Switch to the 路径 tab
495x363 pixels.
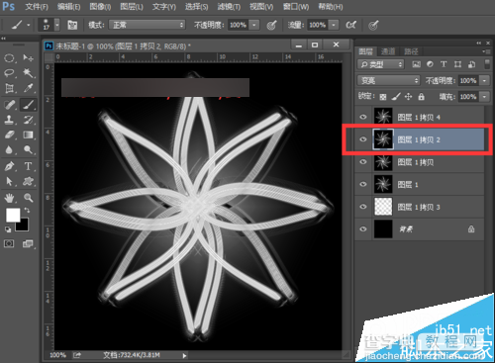[x=411, y=51]
